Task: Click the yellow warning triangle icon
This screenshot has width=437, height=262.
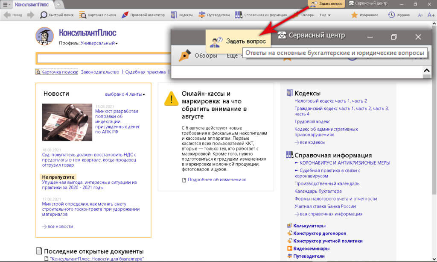Action: pos(171,98)
